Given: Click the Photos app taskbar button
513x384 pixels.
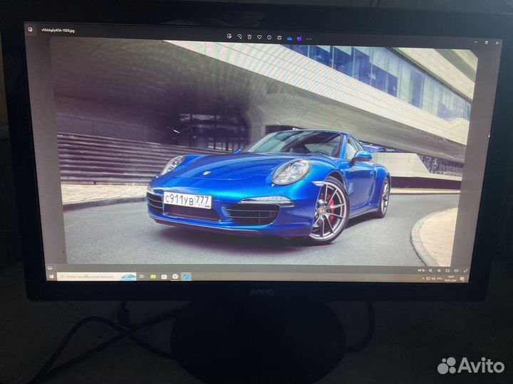Looking at the screenshot, I should [186, 277].
